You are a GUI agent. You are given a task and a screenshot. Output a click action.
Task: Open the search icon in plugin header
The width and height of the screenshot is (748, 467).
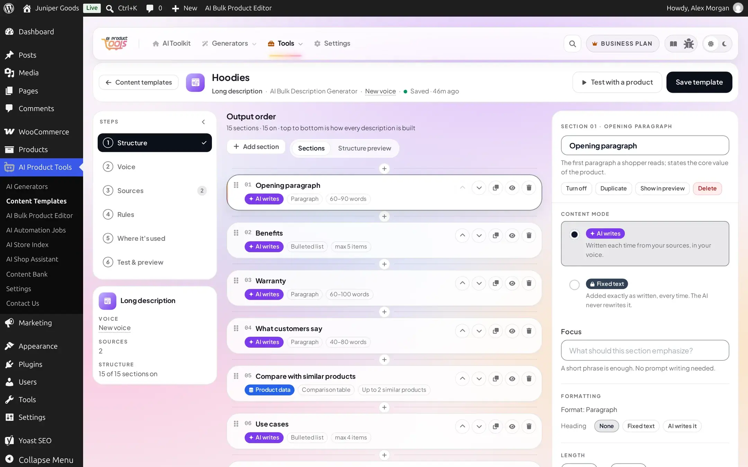pos(572,44)
